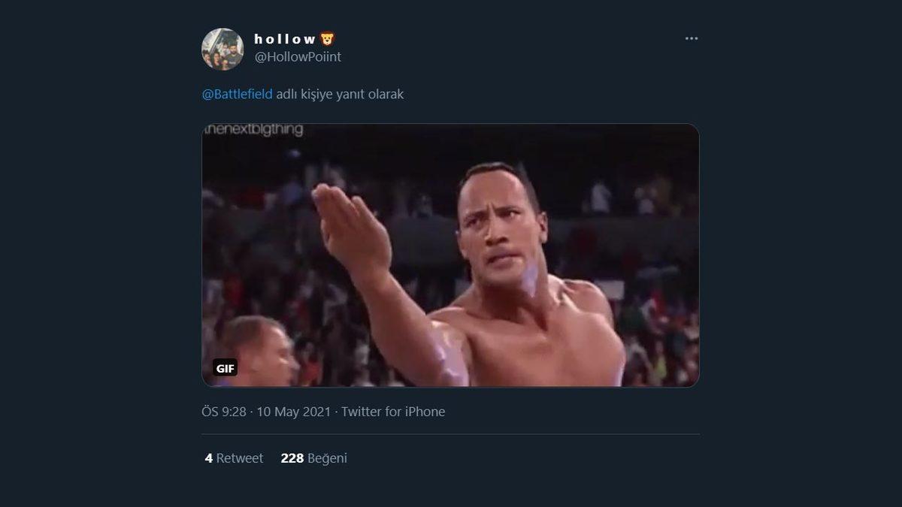Open the @Battlefield mention link

(x=237, y=95)
